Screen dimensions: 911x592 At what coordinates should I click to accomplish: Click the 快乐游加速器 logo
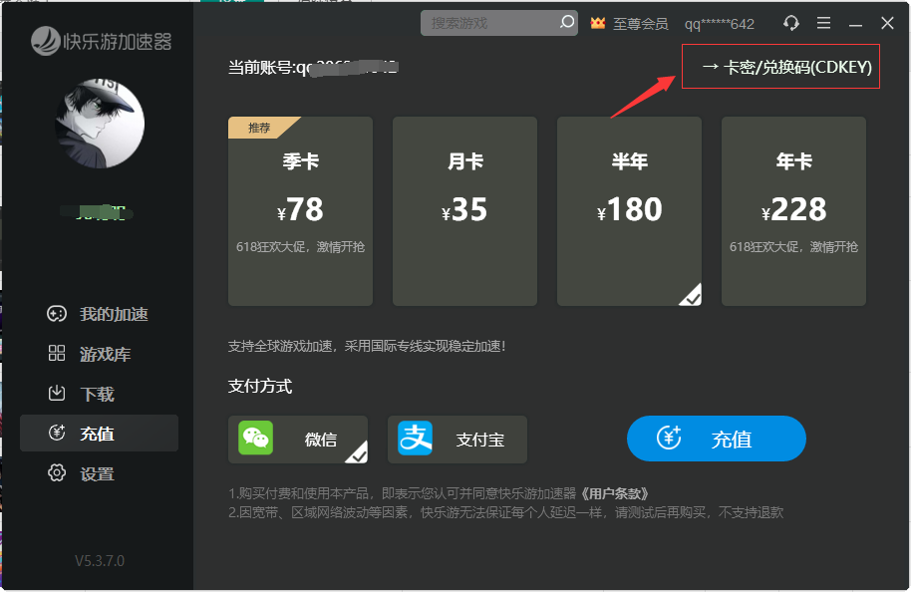(101, 41)
